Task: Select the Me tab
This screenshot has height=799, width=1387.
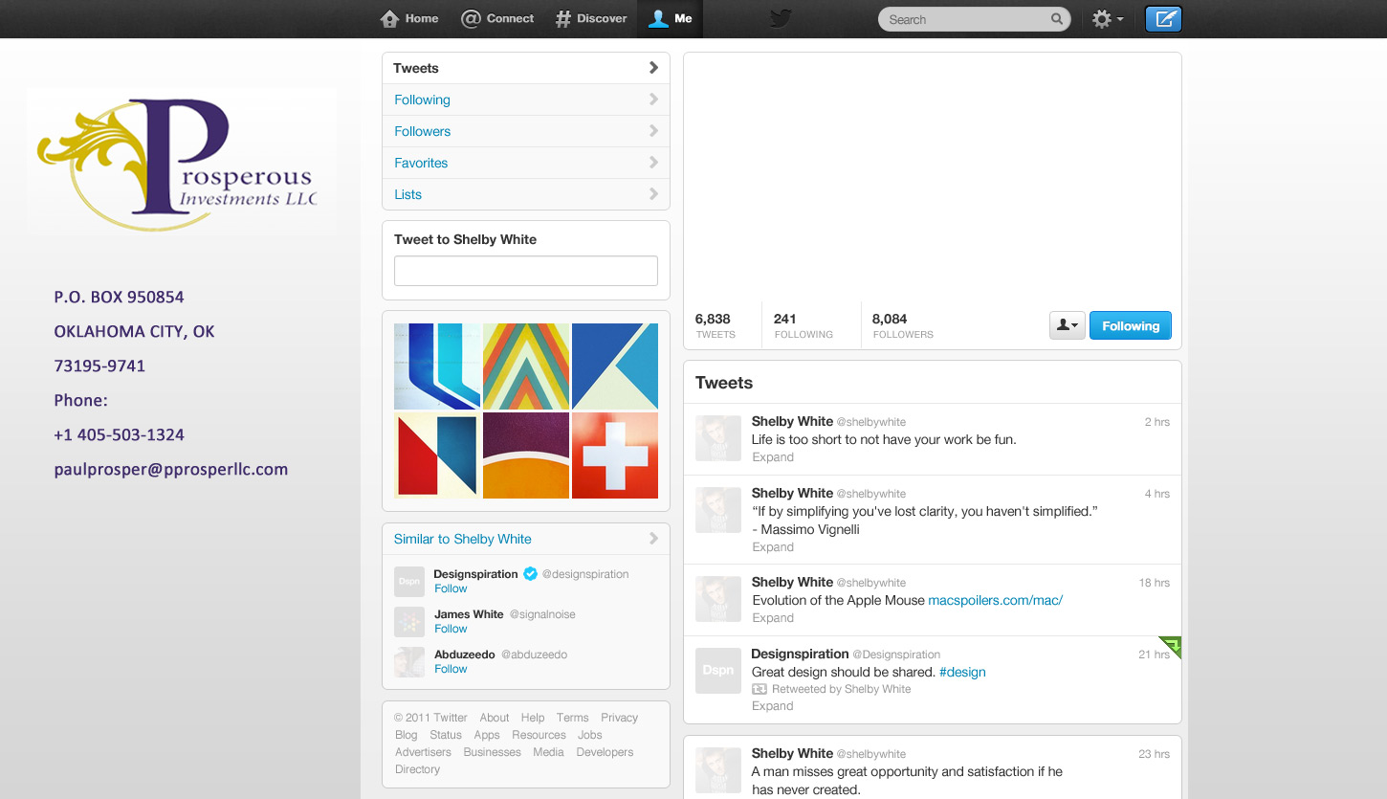Action: (x=670, y=19)
